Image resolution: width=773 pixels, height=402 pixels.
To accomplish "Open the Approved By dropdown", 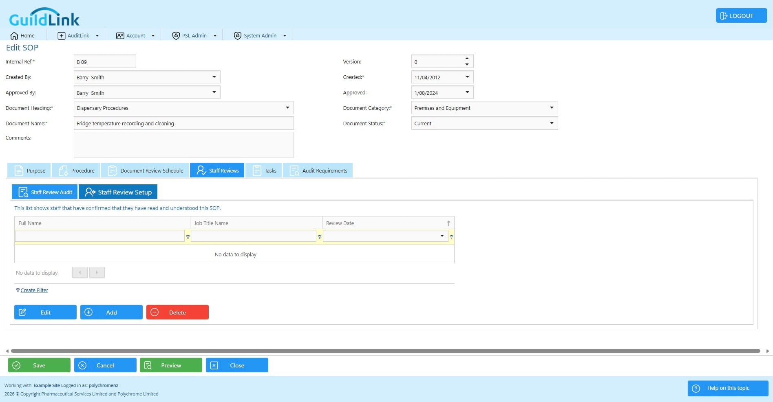I will tap(214, 92).
